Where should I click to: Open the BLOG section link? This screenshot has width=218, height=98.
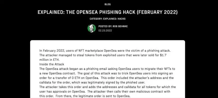point(107,4)
